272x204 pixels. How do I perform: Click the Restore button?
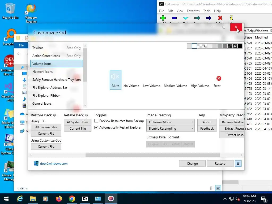[220, 163]
